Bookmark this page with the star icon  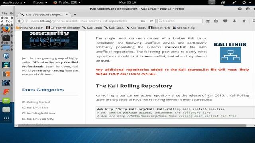pos(208,21)
